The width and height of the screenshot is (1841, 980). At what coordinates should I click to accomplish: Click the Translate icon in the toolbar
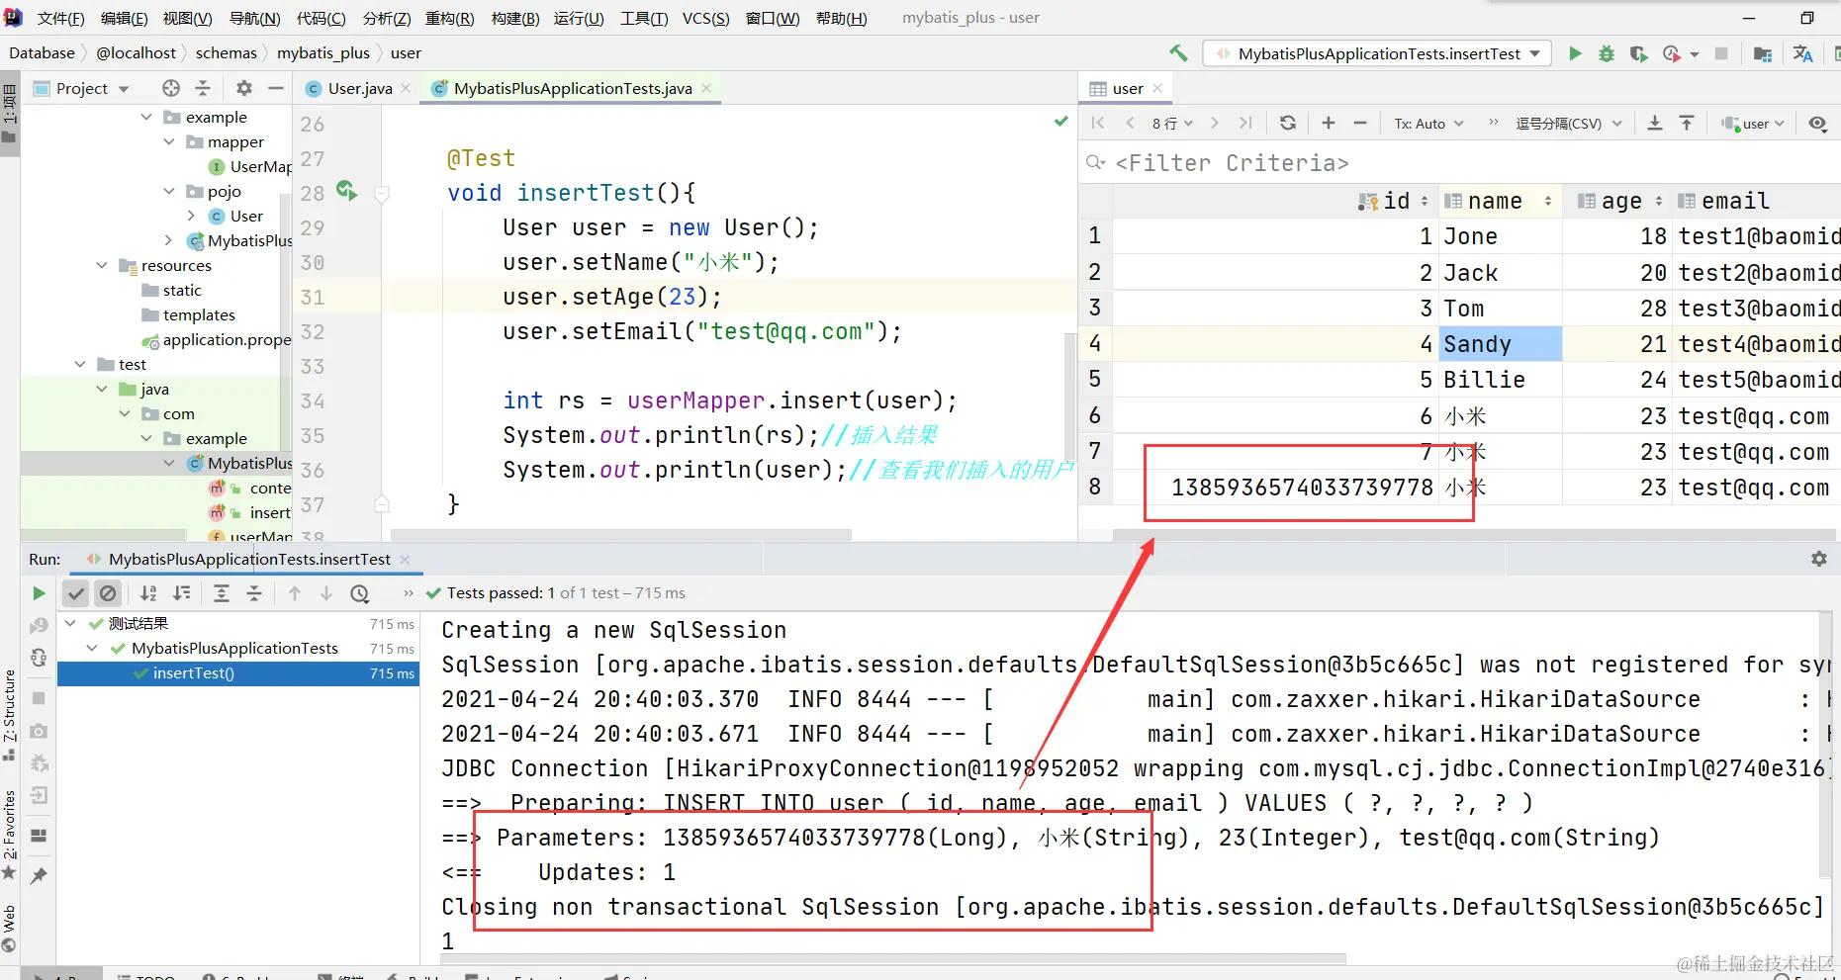click(x=1803, y=53)
